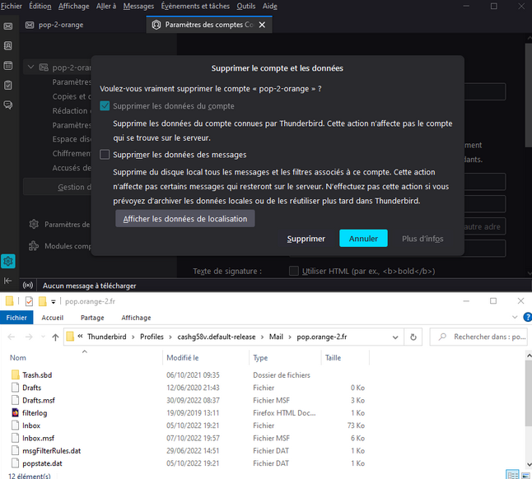
Task: Click Afficher les données de localisation
Action: [185, 219]
